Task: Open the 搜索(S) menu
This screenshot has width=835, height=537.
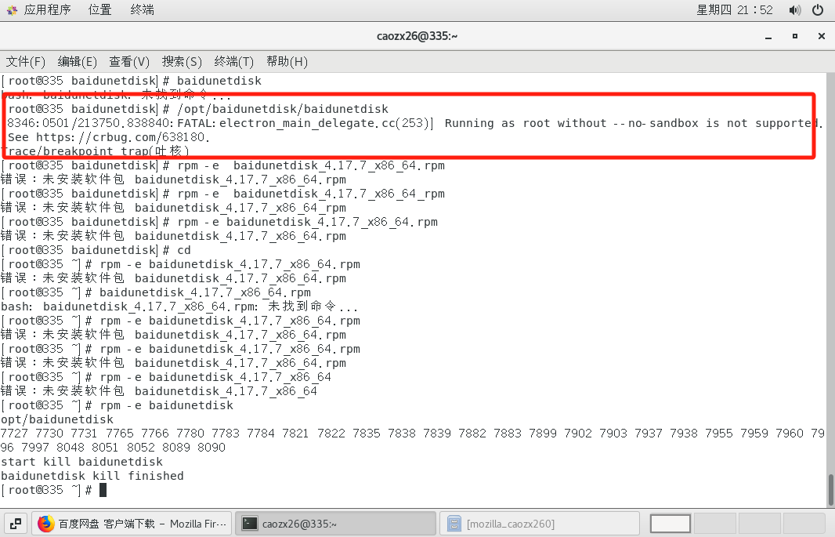Action: coord(183,62)
